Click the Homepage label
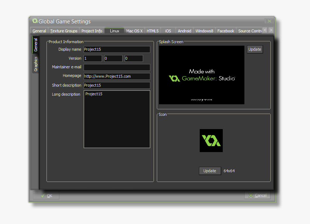310x224 pixels. (72, 76)
